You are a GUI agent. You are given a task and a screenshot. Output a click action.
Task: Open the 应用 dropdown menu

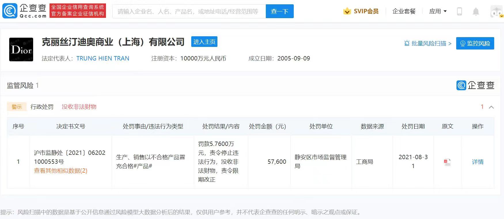[438, 11]
